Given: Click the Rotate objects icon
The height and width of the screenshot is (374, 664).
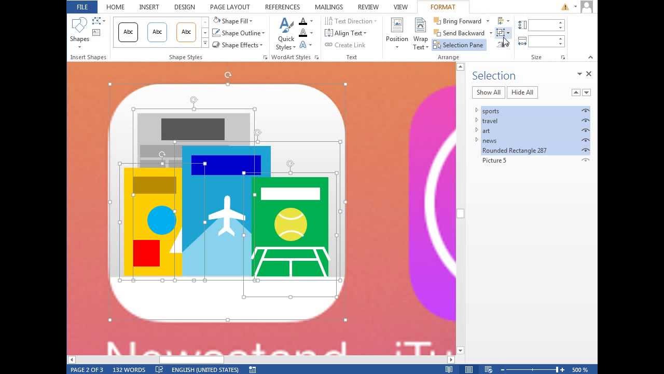Looking at the screenshot, I should click(501, 44).
